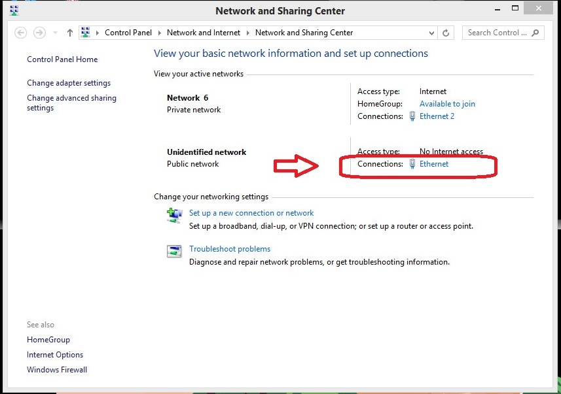
Task: Click the window title bar network icon
Action: tap(14, 10)
